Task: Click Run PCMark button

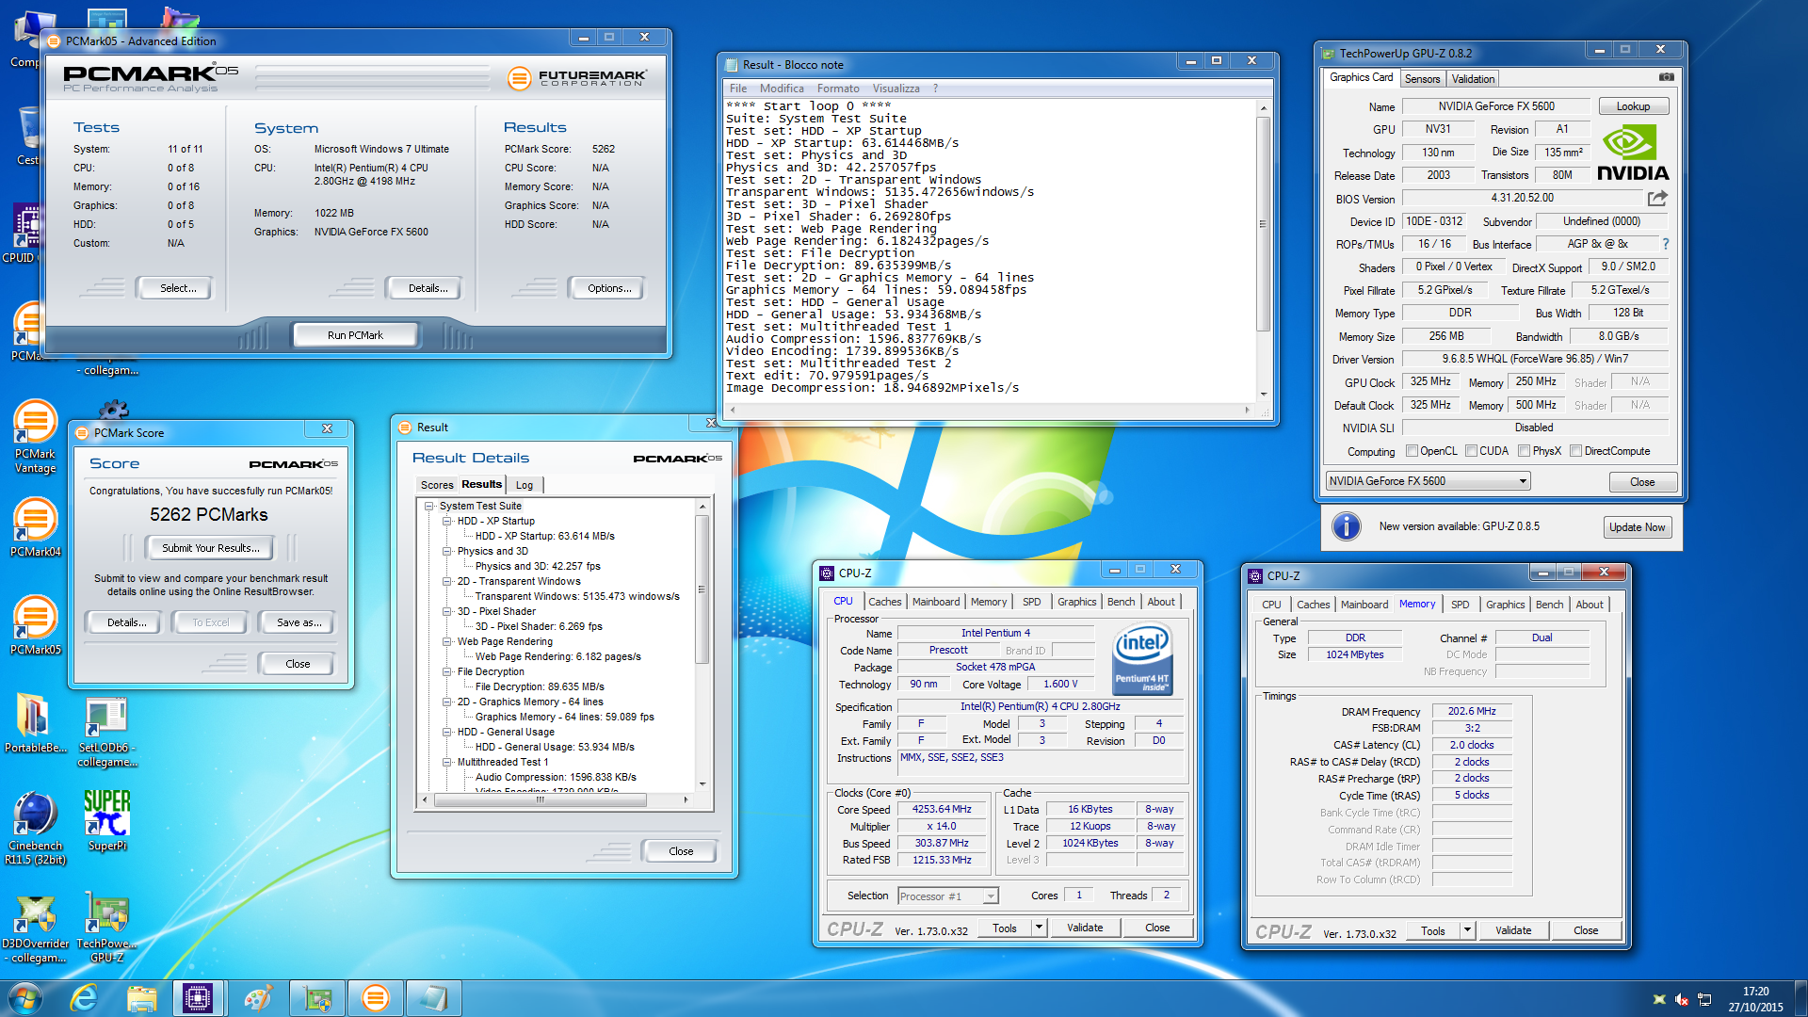Action: [355, 335]
